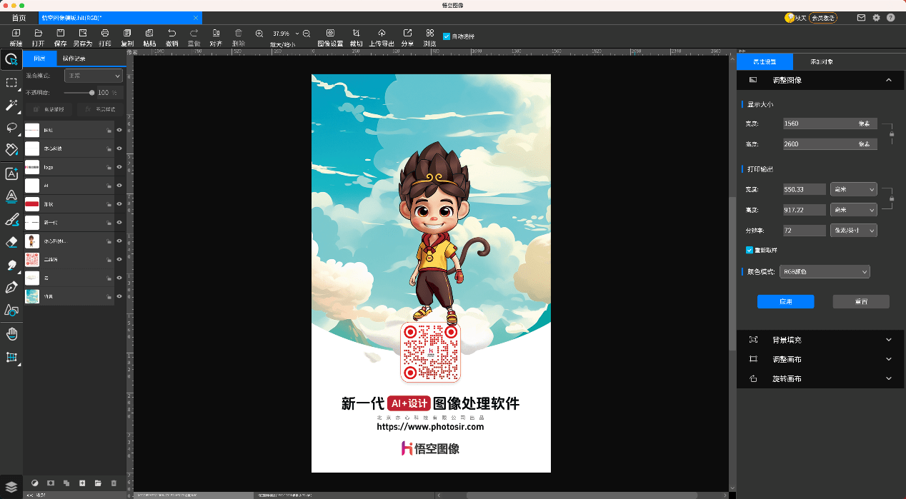
Task: Select the Hand tool
Action: click(11, 333)
